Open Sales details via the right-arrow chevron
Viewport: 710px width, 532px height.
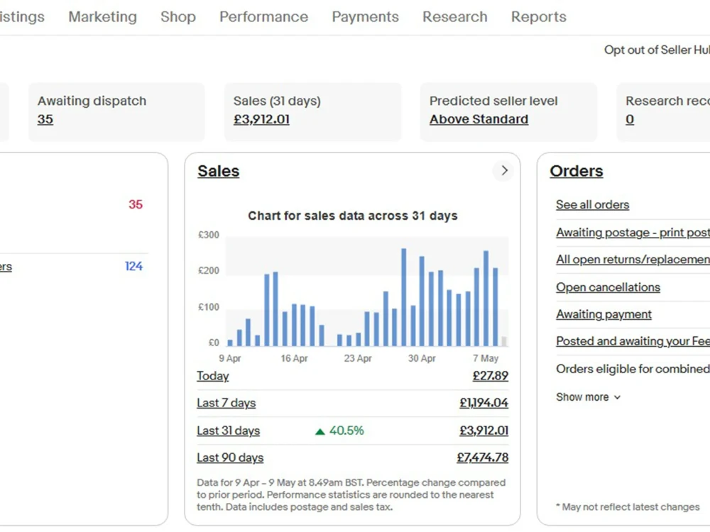[503, 170]
